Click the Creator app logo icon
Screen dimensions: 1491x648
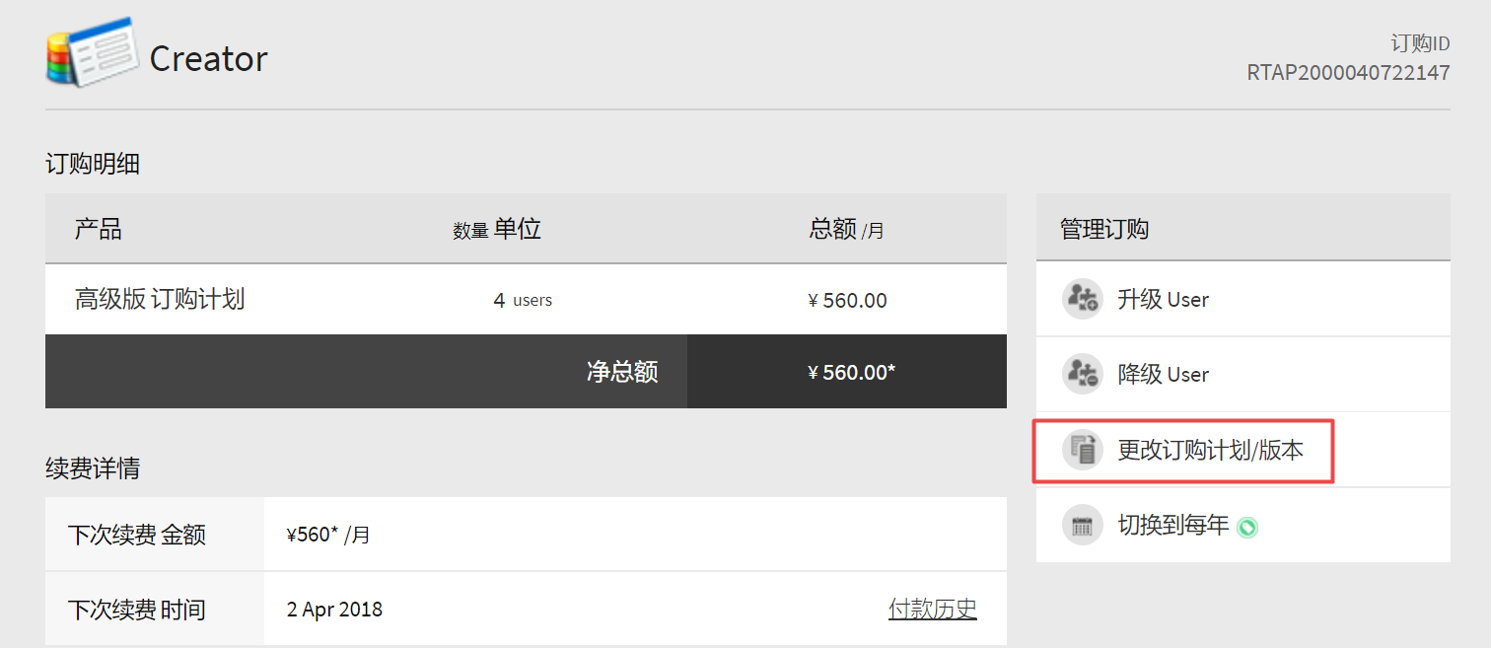[x=92, y=51]
